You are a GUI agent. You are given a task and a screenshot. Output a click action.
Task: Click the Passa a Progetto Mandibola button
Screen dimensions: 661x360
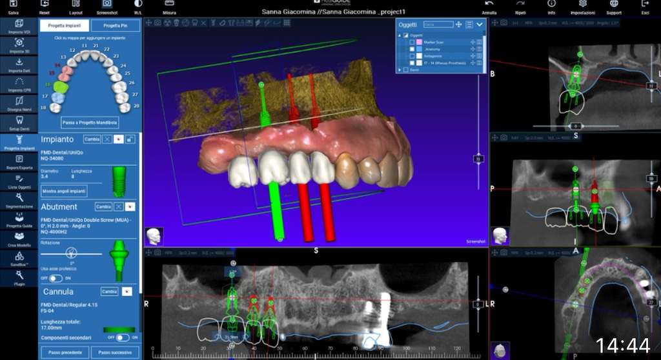coord(90,121)
